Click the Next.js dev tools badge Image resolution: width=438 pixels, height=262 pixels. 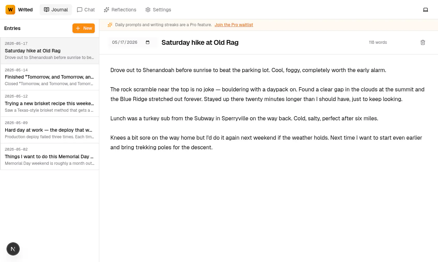tap(13, 249)
